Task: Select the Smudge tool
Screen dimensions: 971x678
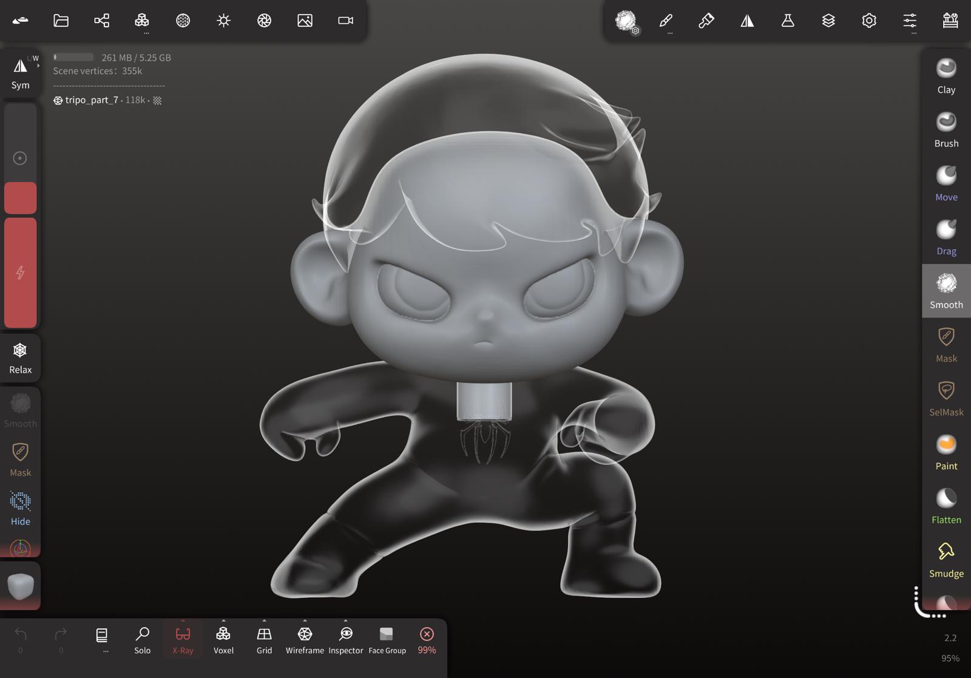Action: click(x=946, y=560)
